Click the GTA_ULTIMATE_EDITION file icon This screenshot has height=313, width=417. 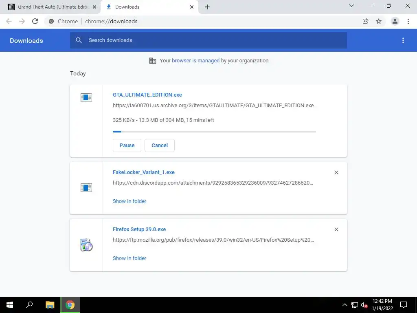tap(86, 97)
